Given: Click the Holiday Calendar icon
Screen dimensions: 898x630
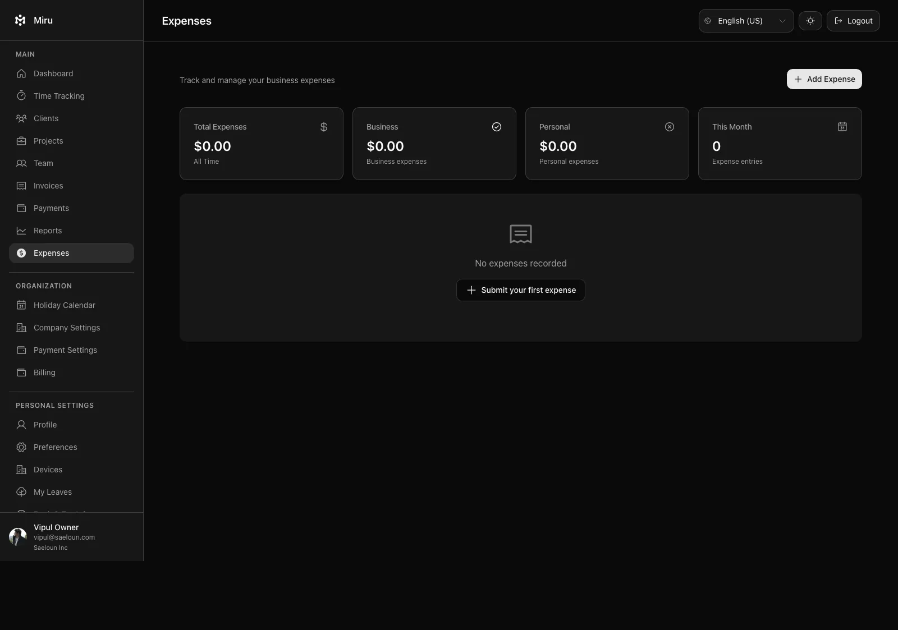Looking at the screenshot, I should pyautogui.click(x=21, y=305).
